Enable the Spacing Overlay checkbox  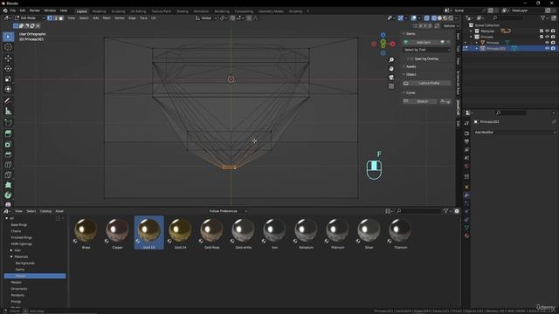point(412,58)
